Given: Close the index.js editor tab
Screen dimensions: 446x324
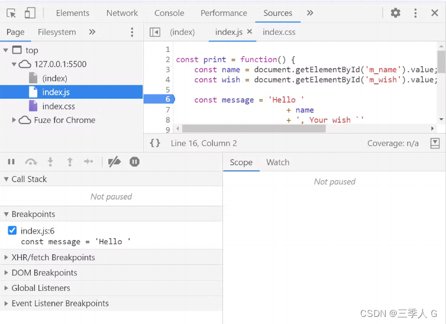Looking at the screenshot, I should tap(249, 32).
